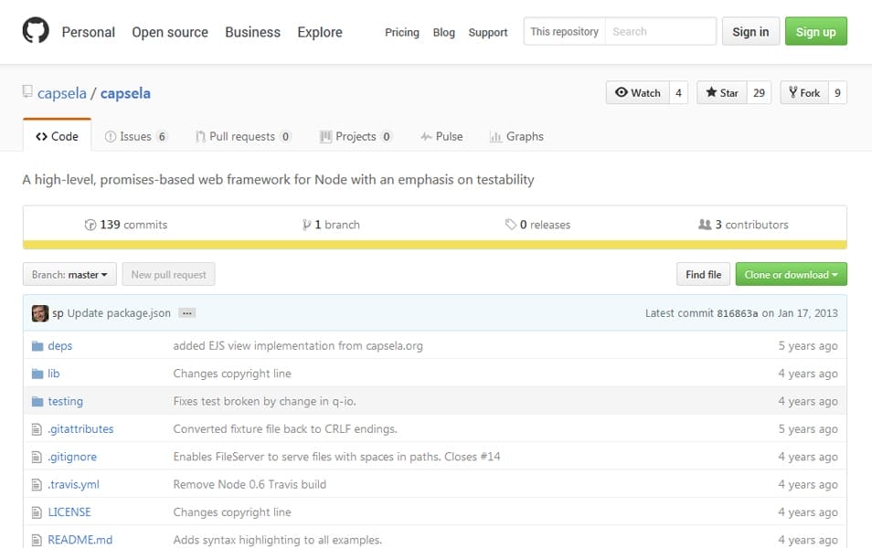Screen dimensions: 872x548
Task: Click the deps folder icon
Action: tap(37, 346)
